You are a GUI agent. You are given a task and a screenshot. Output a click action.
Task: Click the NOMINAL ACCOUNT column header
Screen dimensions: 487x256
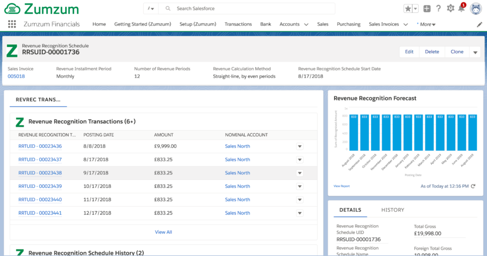point(246,135)
